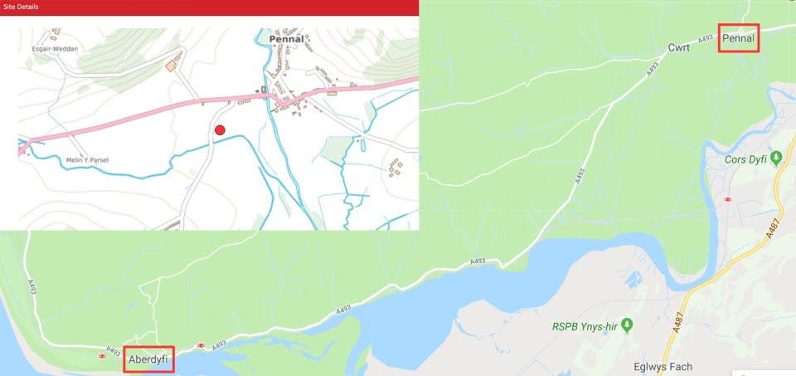Click the A493 label next to Cwrt

(705, 38)
